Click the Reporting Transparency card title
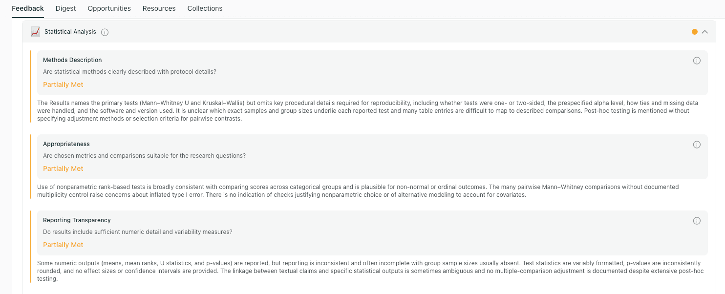 (x=77, y=220)
